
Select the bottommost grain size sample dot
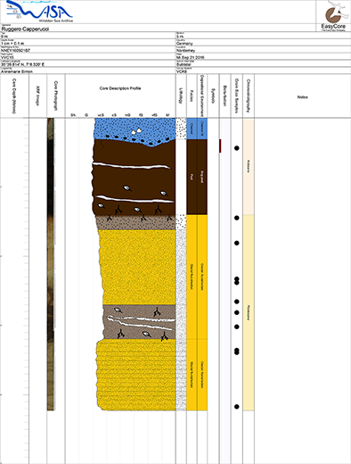coord(237,407)
